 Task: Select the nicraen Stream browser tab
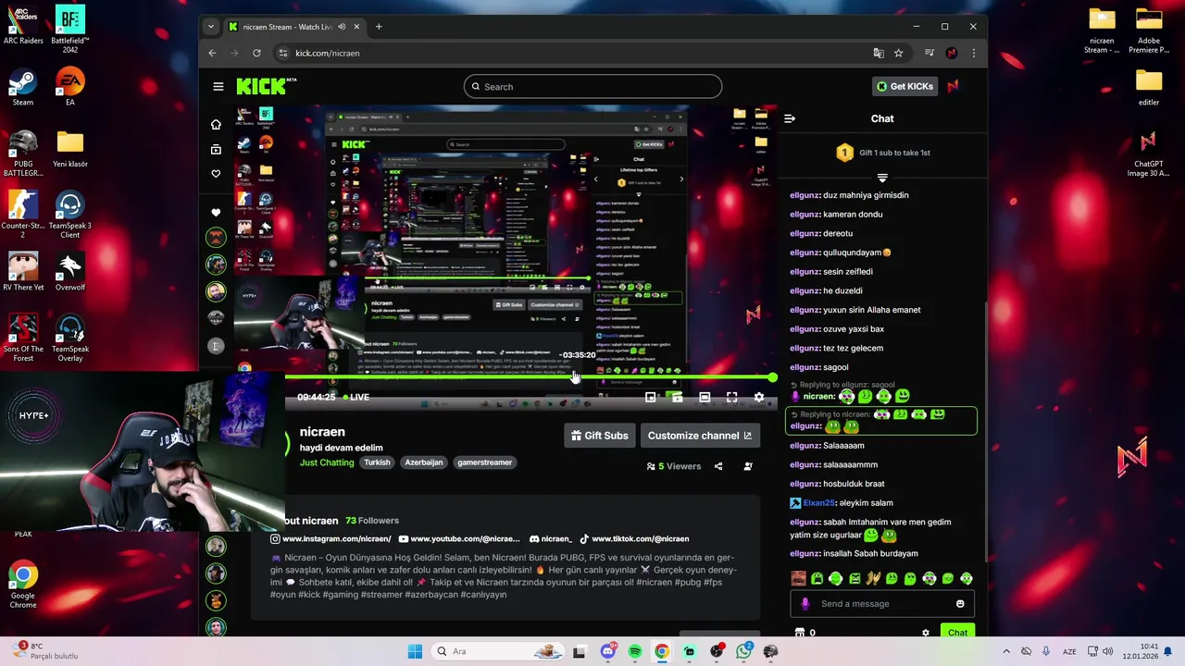click(294, 27)
